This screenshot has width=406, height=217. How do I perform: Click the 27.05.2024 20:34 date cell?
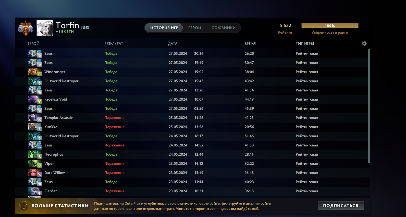(x=186, y=53)
